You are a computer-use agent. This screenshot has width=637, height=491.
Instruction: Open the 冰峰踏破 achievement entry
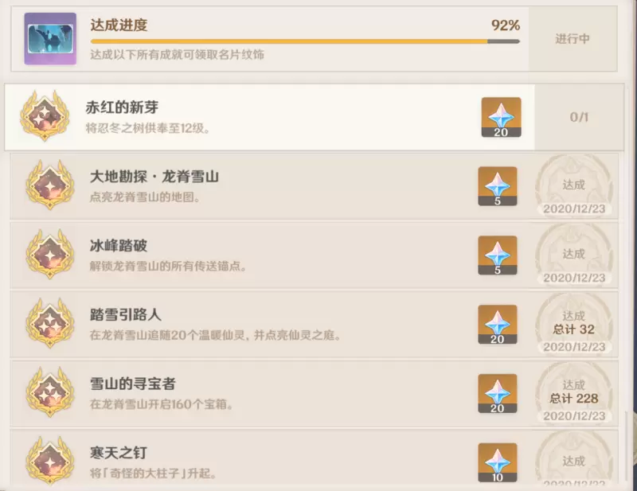[314, 255]
